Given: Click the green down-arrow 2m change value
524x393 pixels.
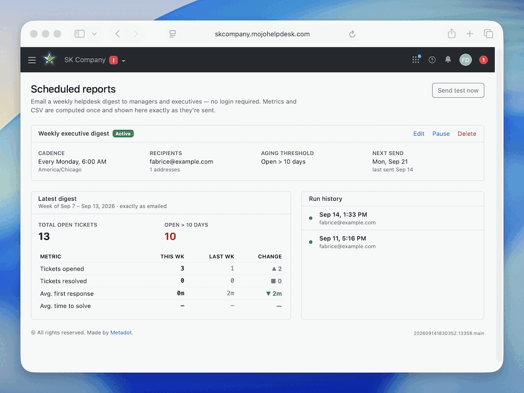Looking at the screenshot, I should pyautogui.click(x=274, y=293).
